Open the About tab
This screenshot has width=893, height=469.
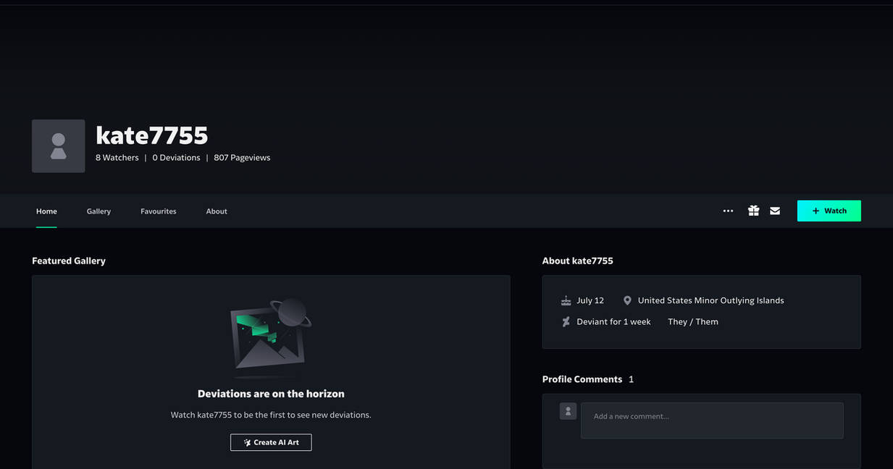pos(217,211)
